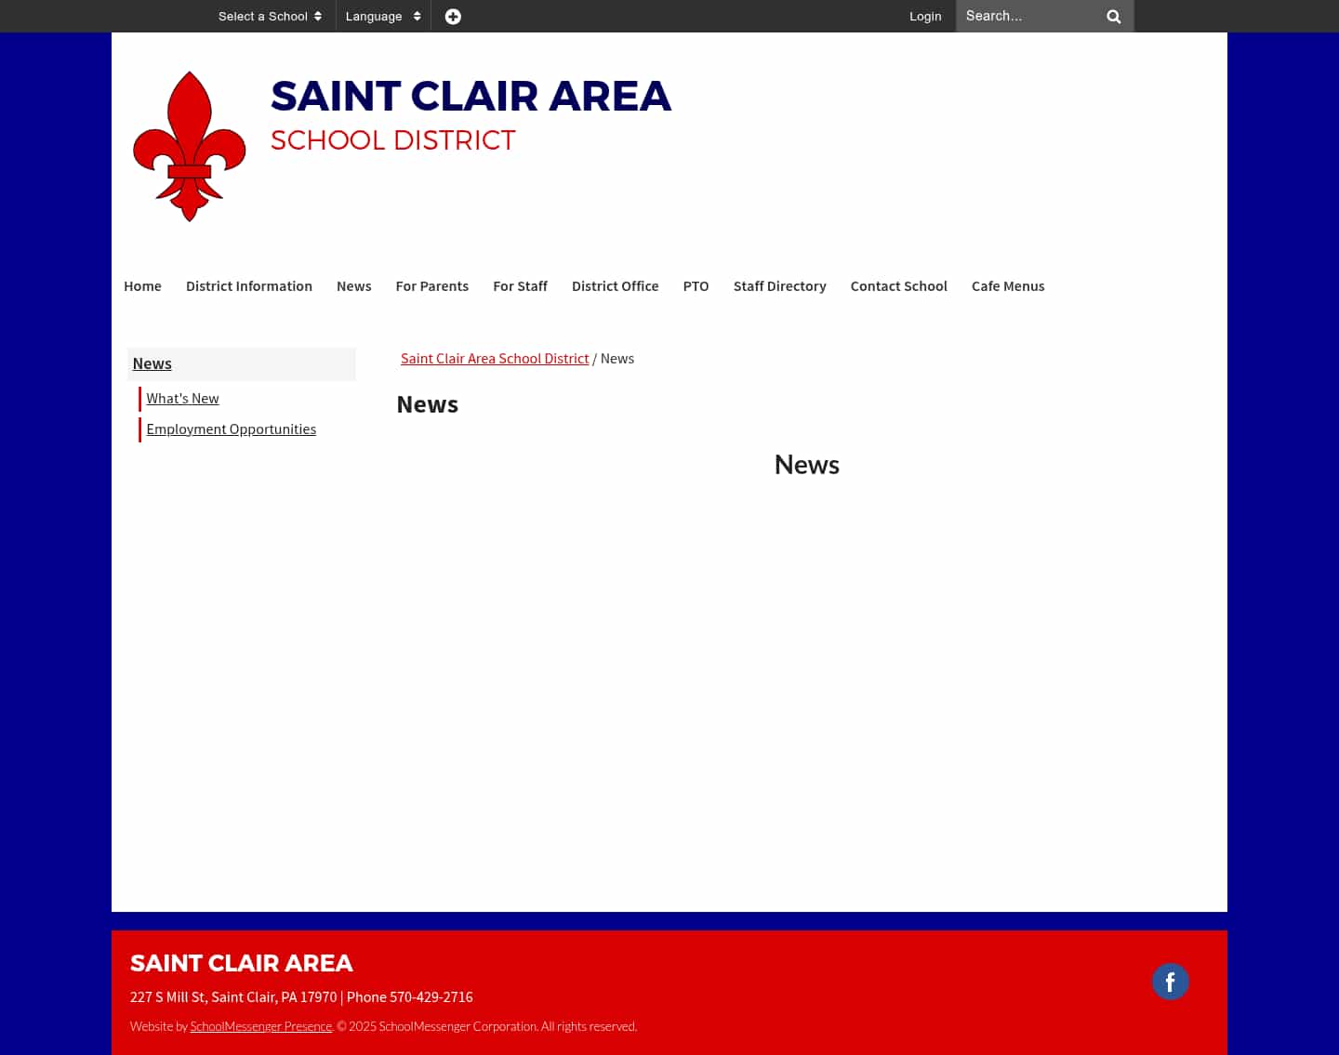The image size is (1339, 1055).
Task: Open the add/plus icon in top bar
Action: click(453, 16)
